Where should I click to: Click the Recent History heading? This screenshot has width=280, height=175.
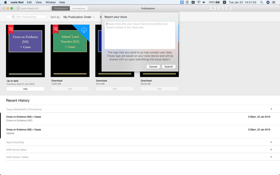click(18, 101)
